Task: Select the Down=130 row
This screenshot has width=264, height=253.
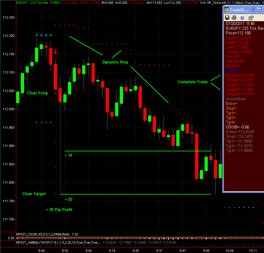Action: pyautogui.click(x=235, y=61)
